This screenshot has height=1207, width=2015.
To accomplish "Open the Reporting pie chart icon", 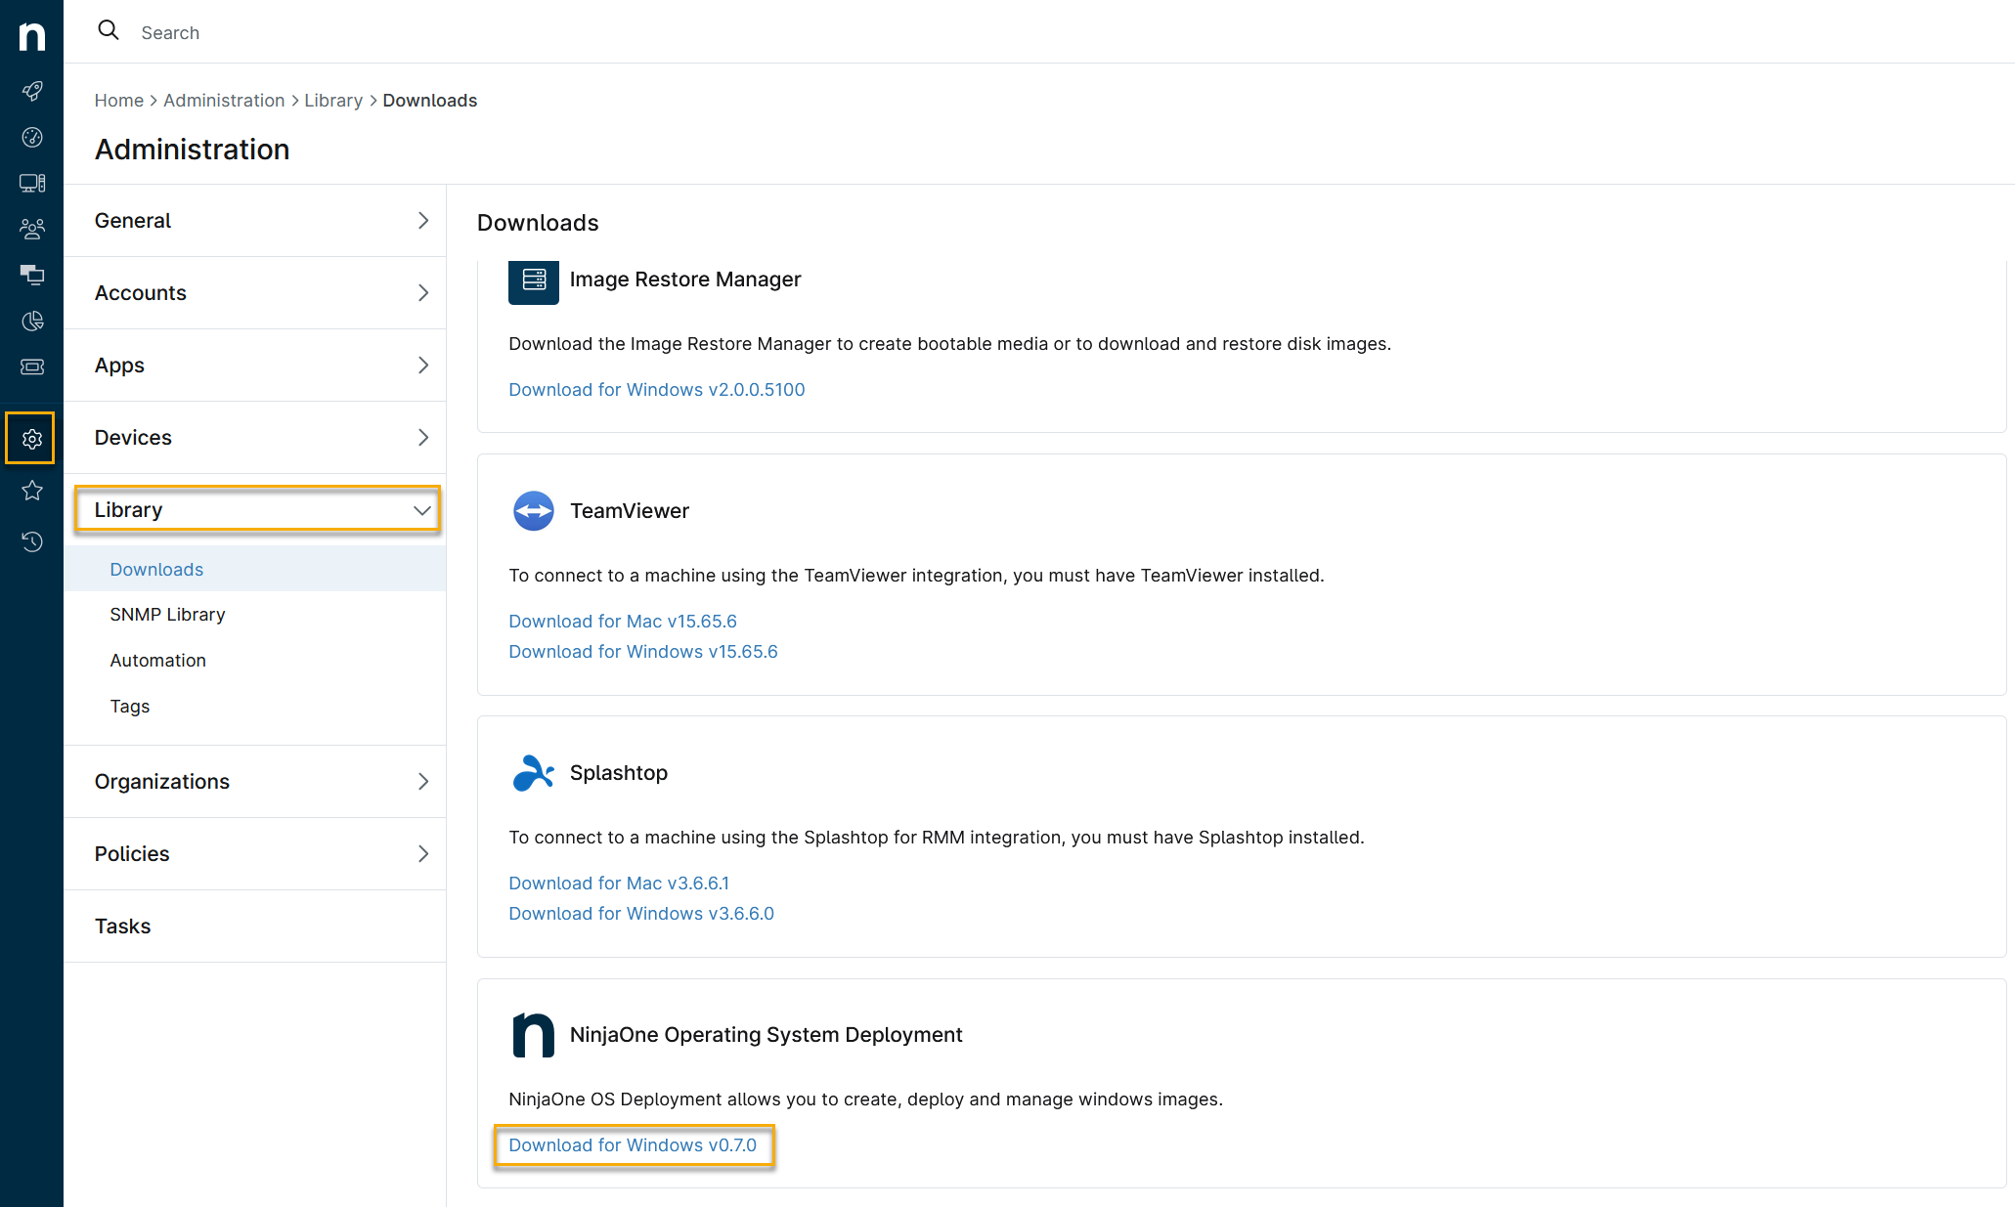I will [32, 321].
